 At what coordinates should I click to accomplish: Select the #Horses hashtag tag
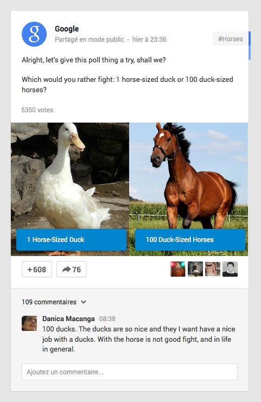click(x=230, y=39)
